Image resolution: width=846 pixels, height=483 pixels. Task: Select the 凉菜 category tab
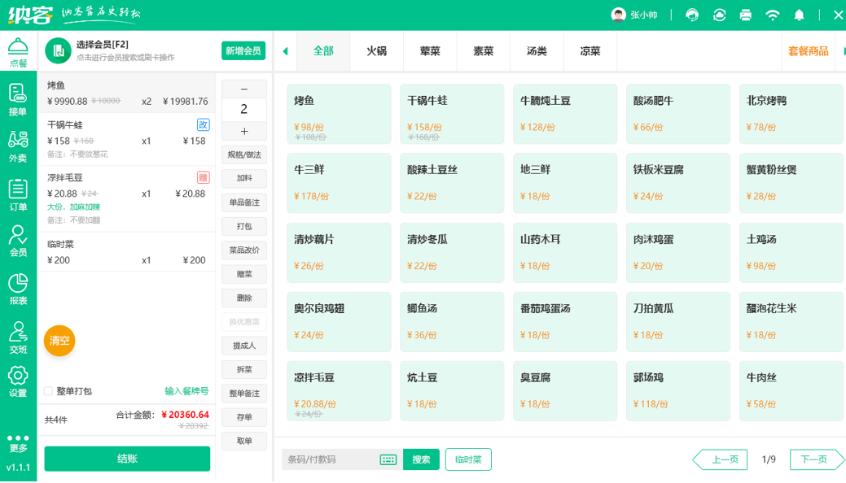pos(590,51)
